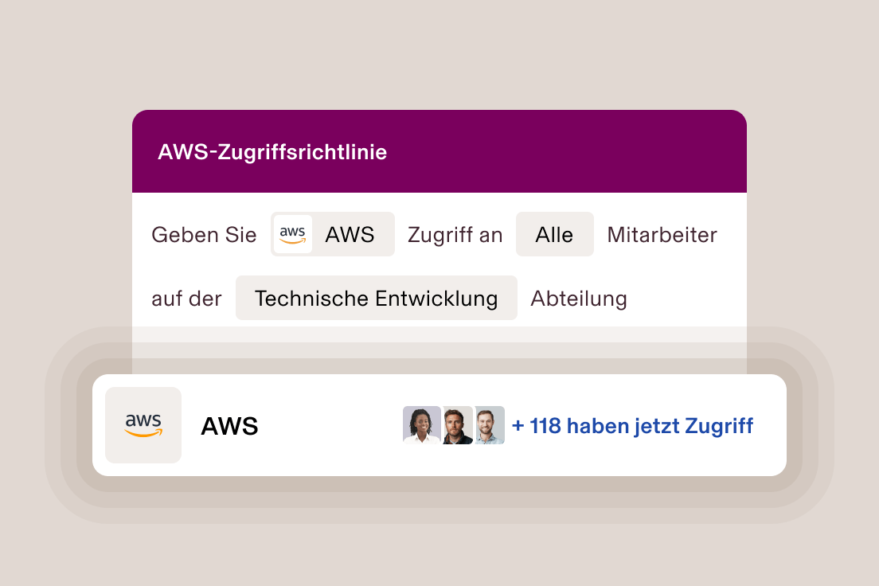Viewport: 879px width, 586px height.
Task: Open the AWS brand icon in the rule sentence
Action: click(x=293, y=234)
